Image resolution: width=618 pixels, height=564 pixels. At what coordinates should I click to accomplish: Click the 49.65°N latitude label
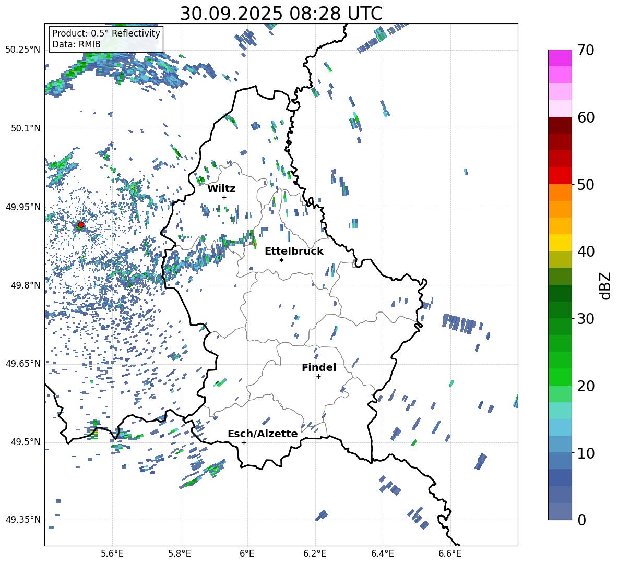23,363
